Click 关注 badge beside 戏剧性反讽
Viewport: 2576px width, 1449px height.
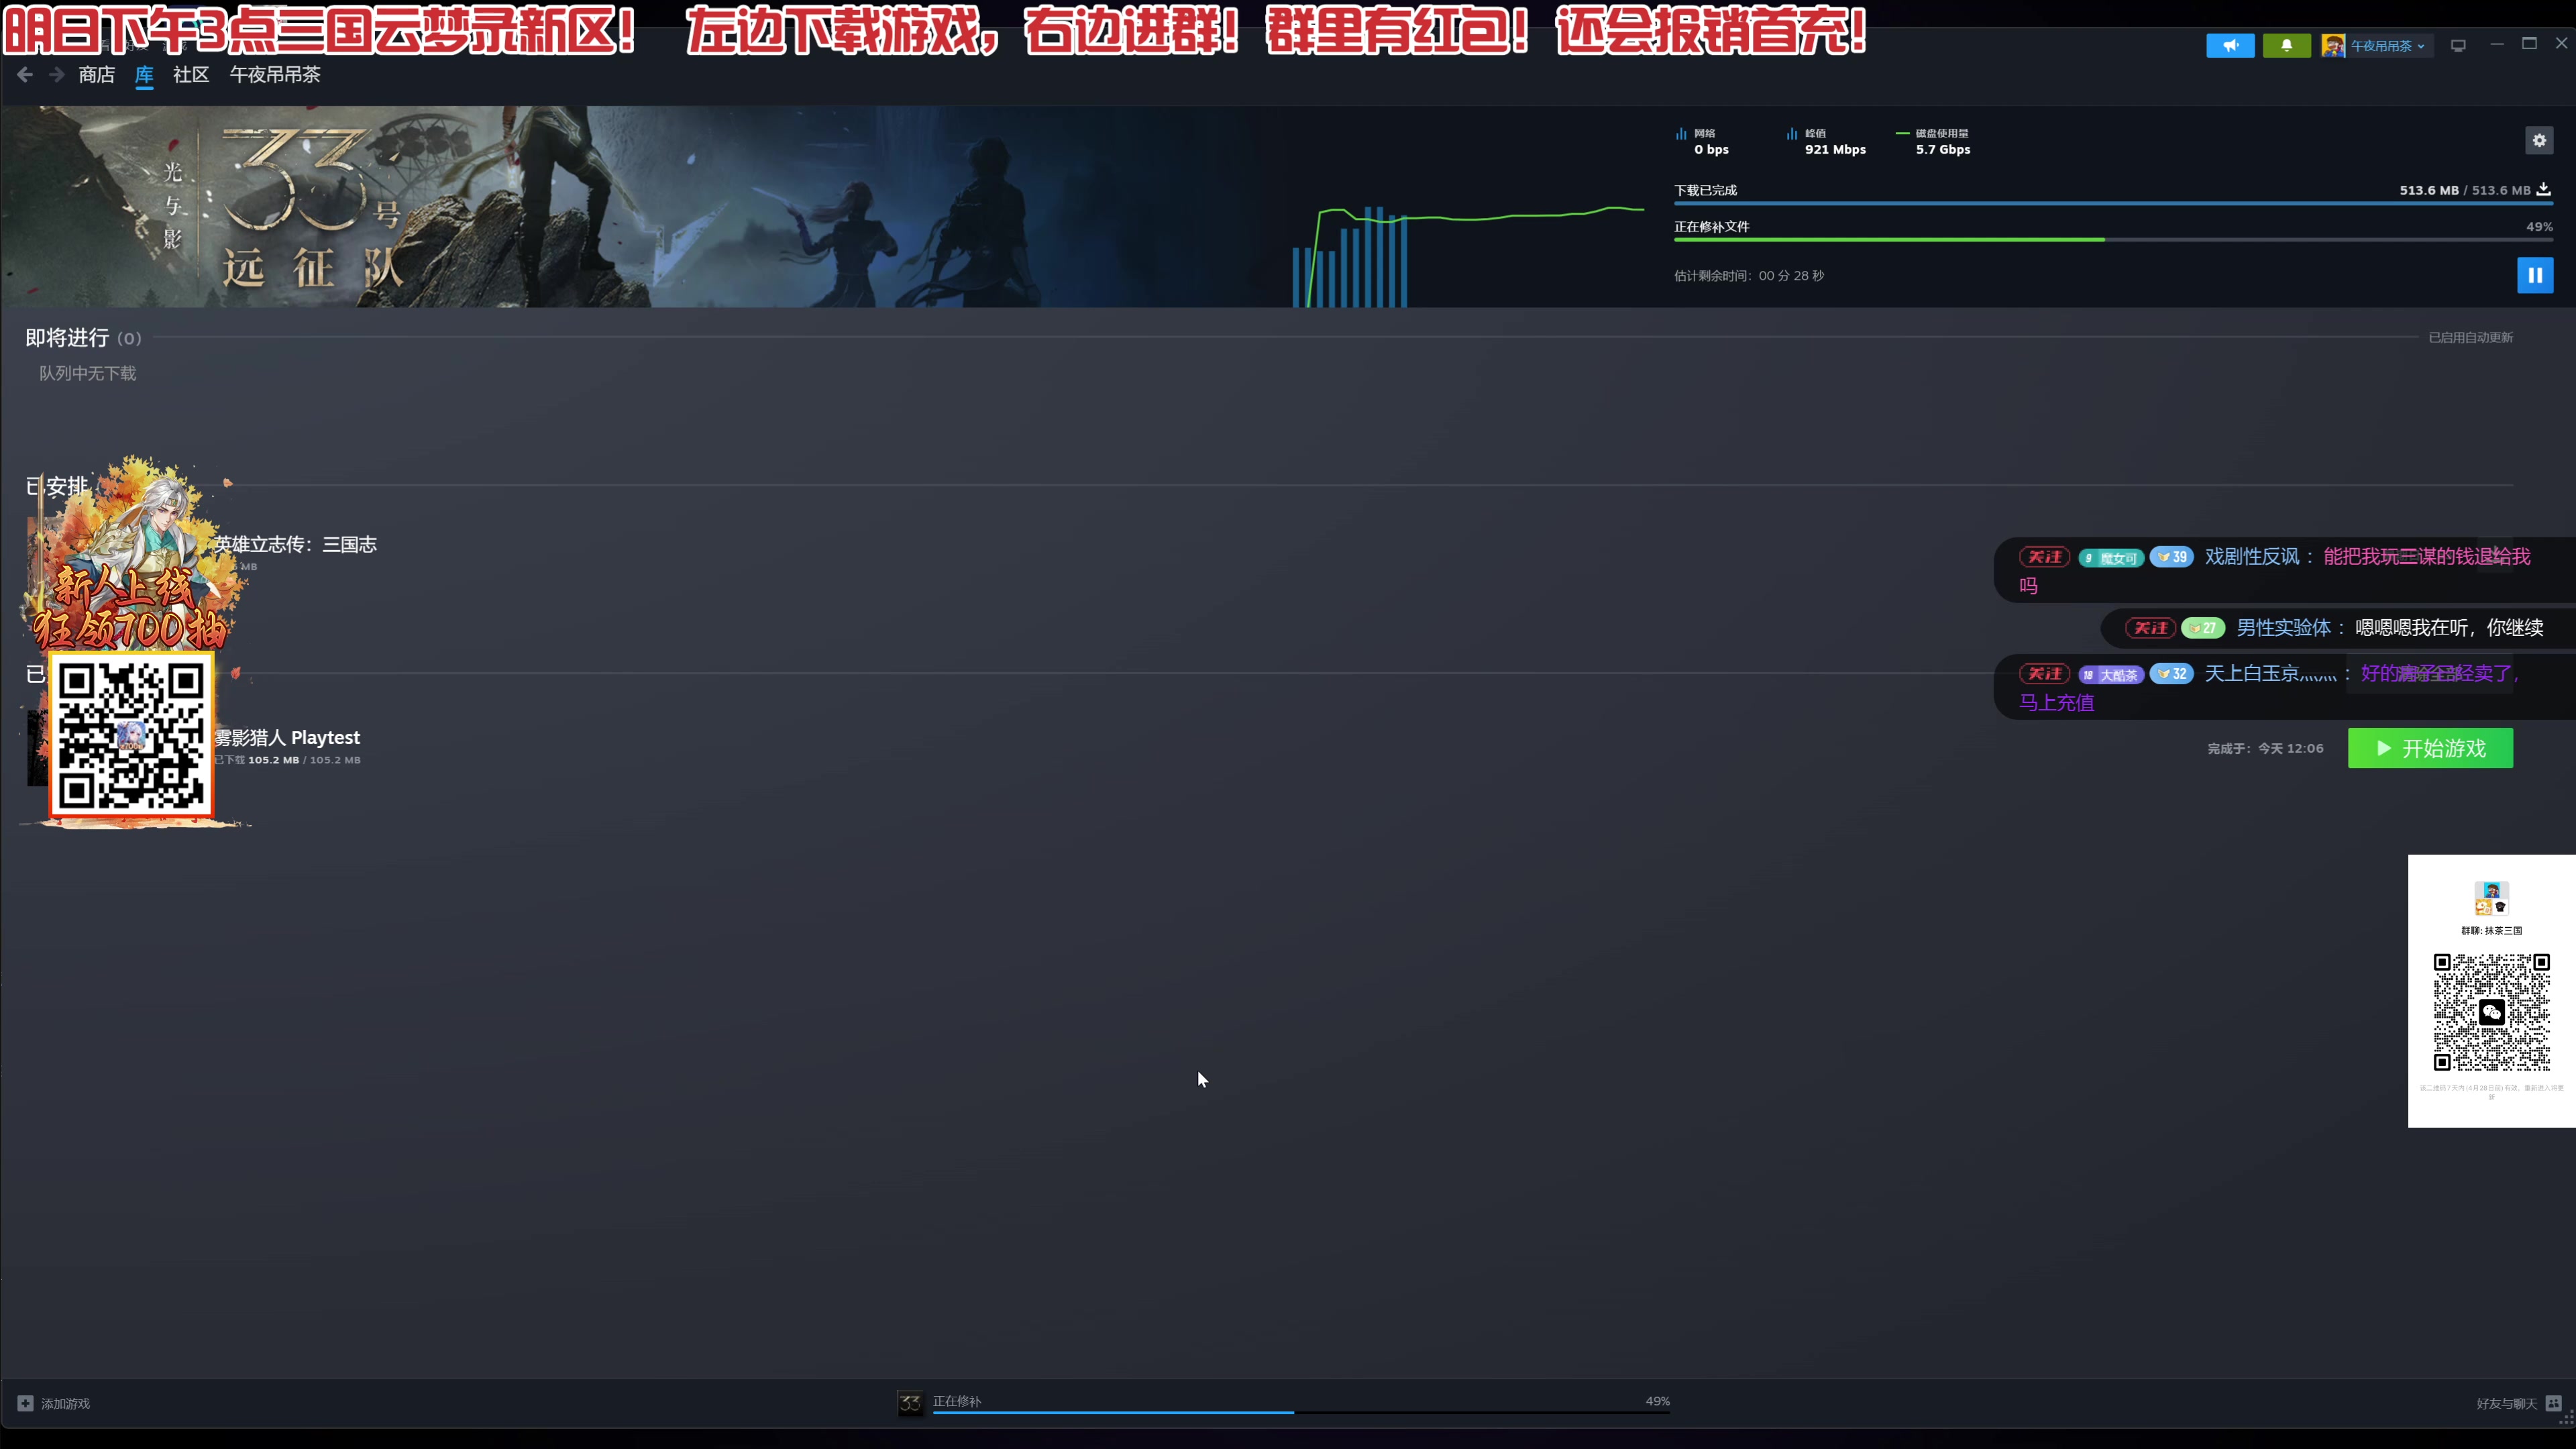2044,557
